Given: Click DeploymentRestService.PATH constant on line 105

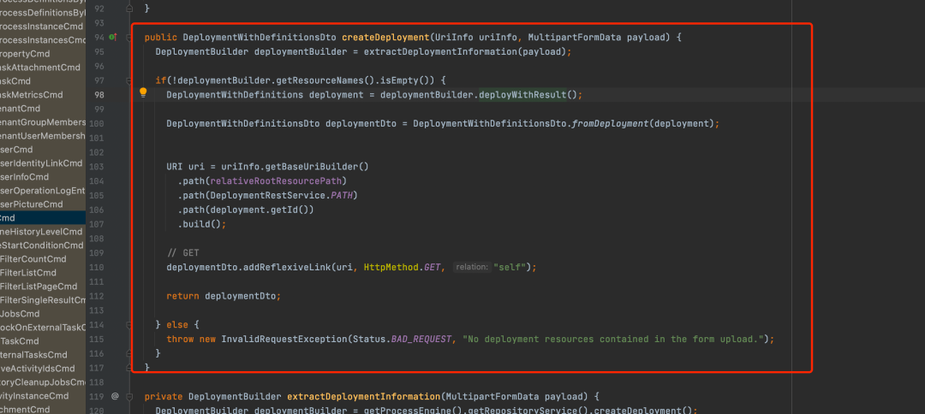Looking at the screenshot, I should (x=282, y=195).
